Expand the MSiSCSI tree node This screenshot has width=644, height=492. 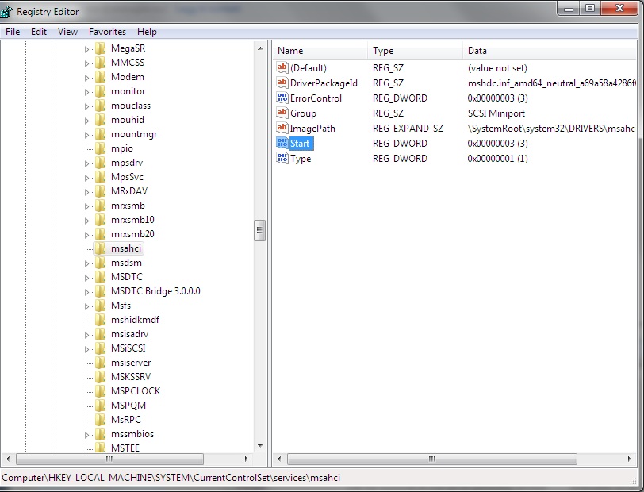(86, 349)
